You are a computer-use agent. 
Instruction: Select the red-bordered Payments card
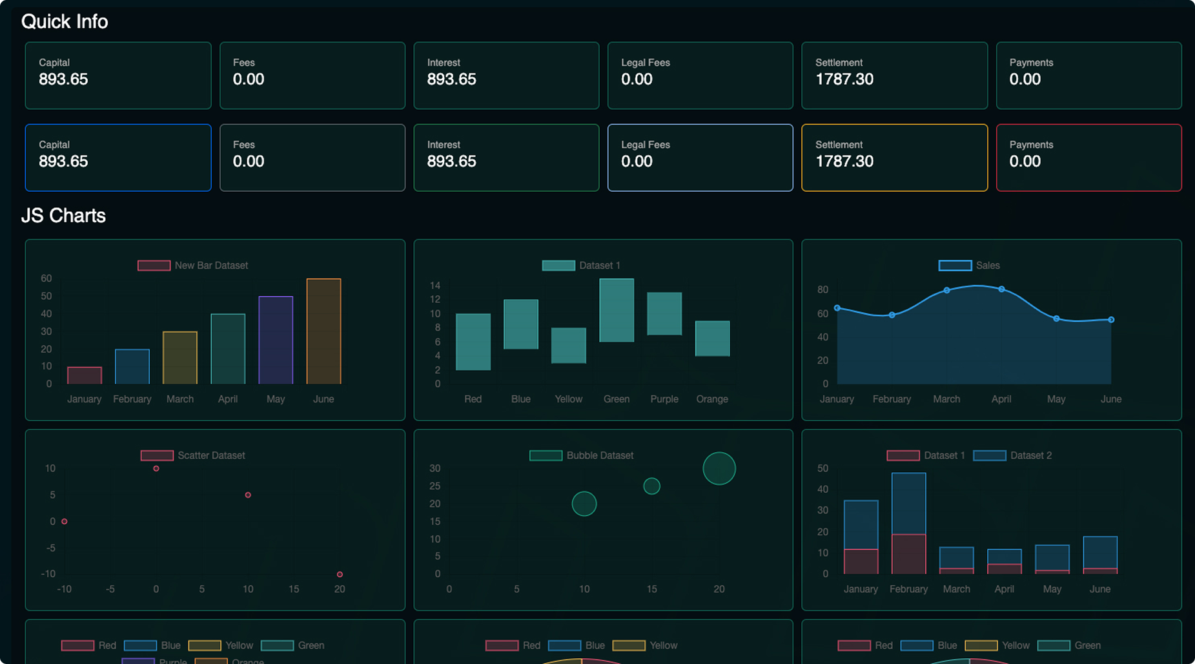click(1088, 158)
